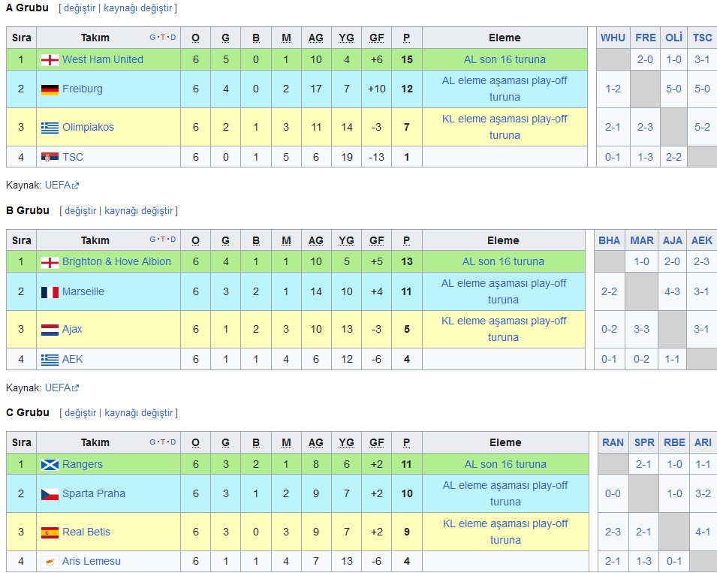This screenshot has width=717, height=573.
Task: Open the D discussion link in C Grubu header
Action: [x=173, y=442]
